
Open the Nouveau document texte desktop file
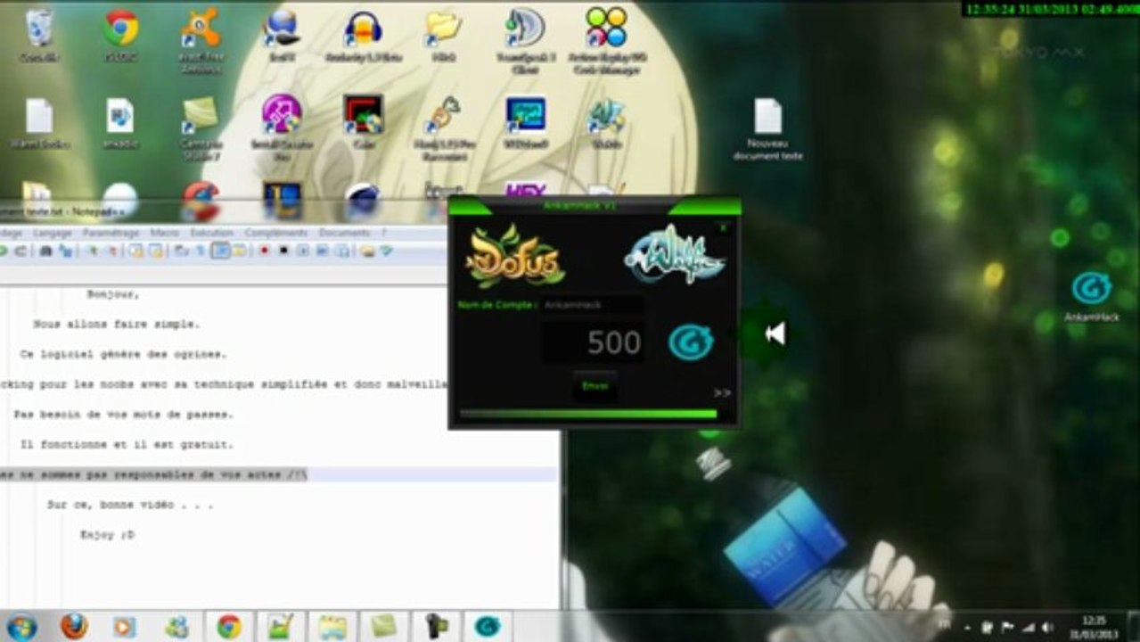(x=767, y=129)
